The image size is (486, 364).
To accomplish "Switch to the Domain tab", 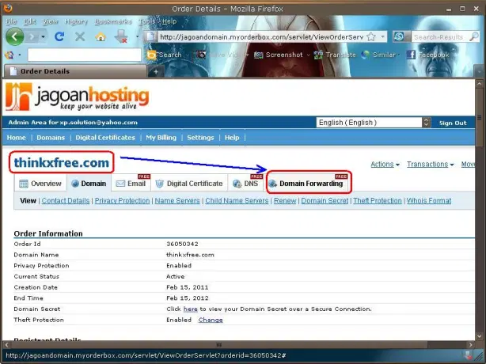I will (x=89, y=184).
